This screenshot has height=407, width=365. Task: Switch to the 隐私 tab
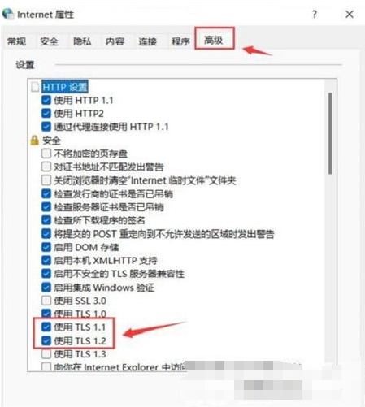(x=82, y=41)
